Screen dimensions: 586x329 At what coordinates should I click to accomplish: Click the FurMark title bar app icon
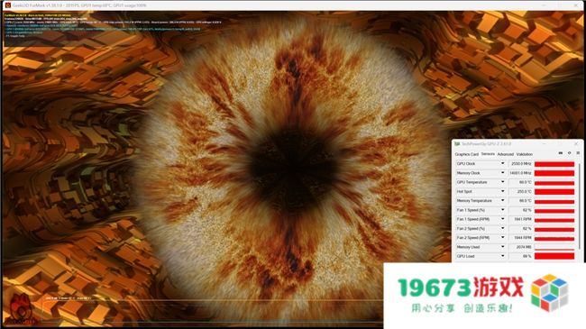pos(8,5)
